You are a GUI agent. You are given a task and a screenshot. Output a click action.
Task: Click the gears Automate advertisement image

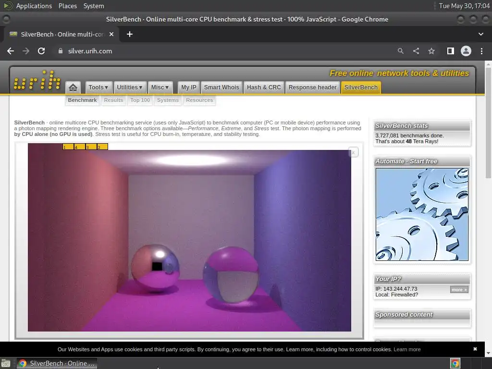pos(422,214)
